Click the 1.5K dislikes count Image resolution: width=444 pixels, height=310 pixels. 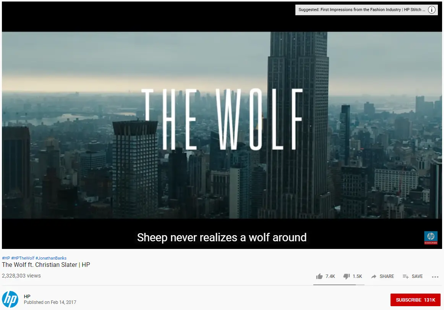(357, 276)
